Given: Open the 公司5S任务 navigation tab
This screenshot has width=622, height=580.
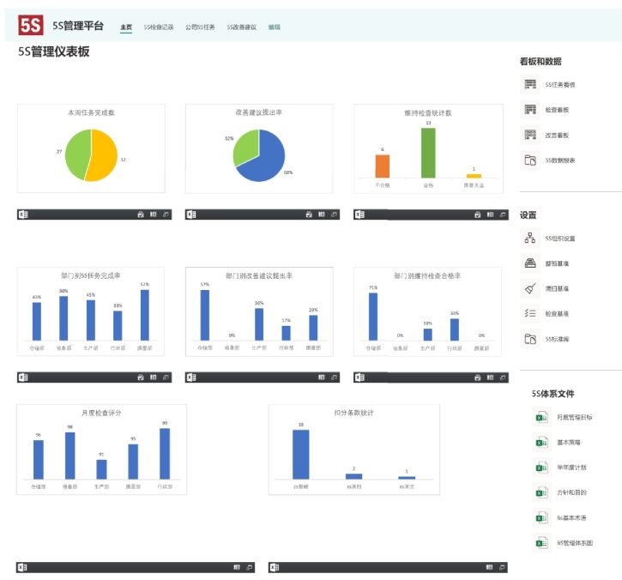Looking at the screenshot, I should point(200,27).
